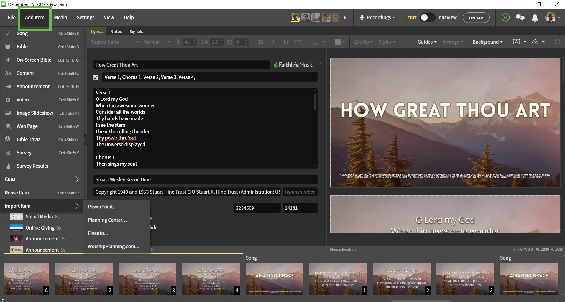Click the On-Screen Bible cross icon
The width and height of the screenshot is (565, 302).
8,60
